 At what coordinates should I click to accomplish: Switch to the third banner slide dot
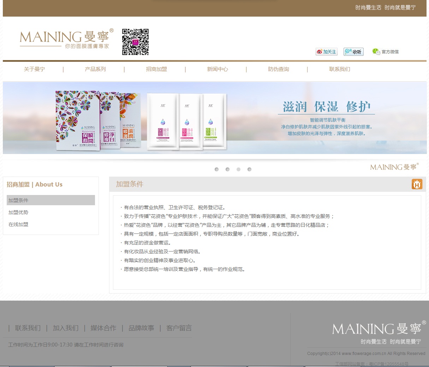click(239, 170)
